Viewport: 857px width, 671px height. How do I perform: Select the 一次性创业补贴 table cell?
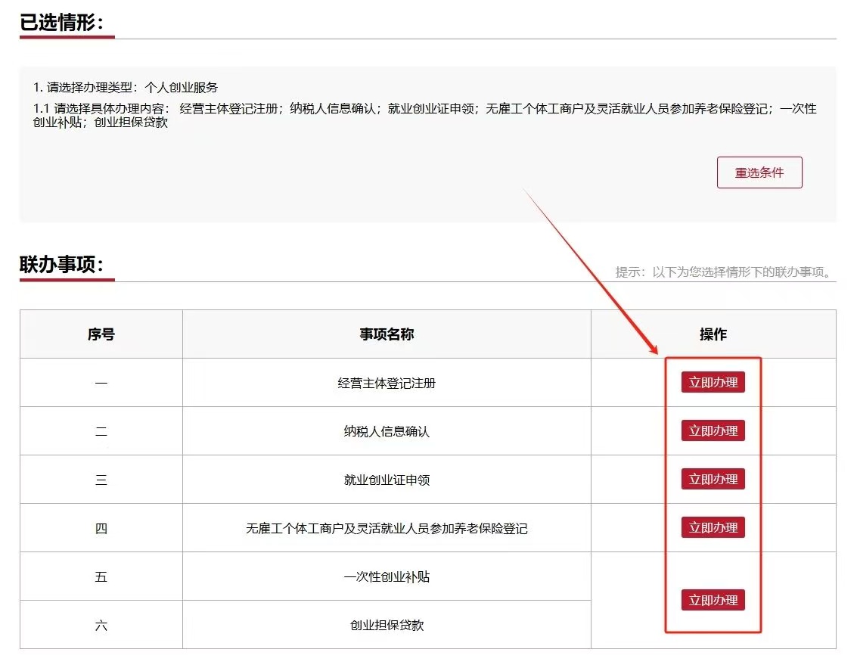coord(387,577)
